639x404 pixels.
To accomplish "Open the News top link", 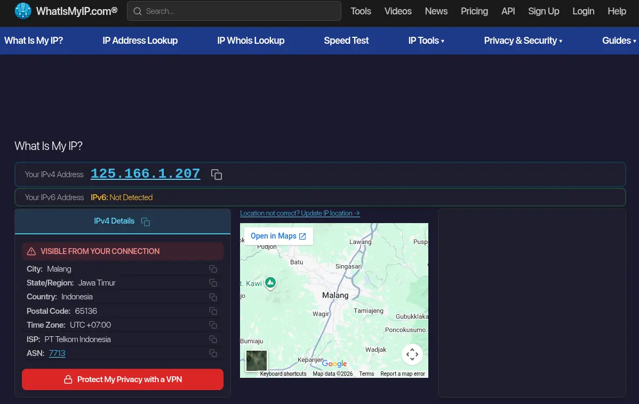I will pos(436,11).
